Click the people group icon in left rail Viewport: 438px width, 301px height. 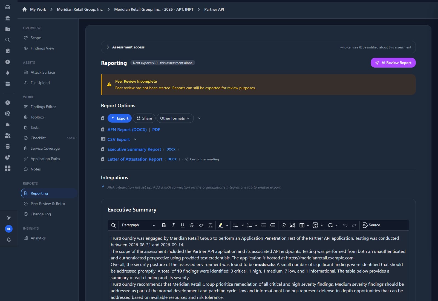tap(8, 135)
